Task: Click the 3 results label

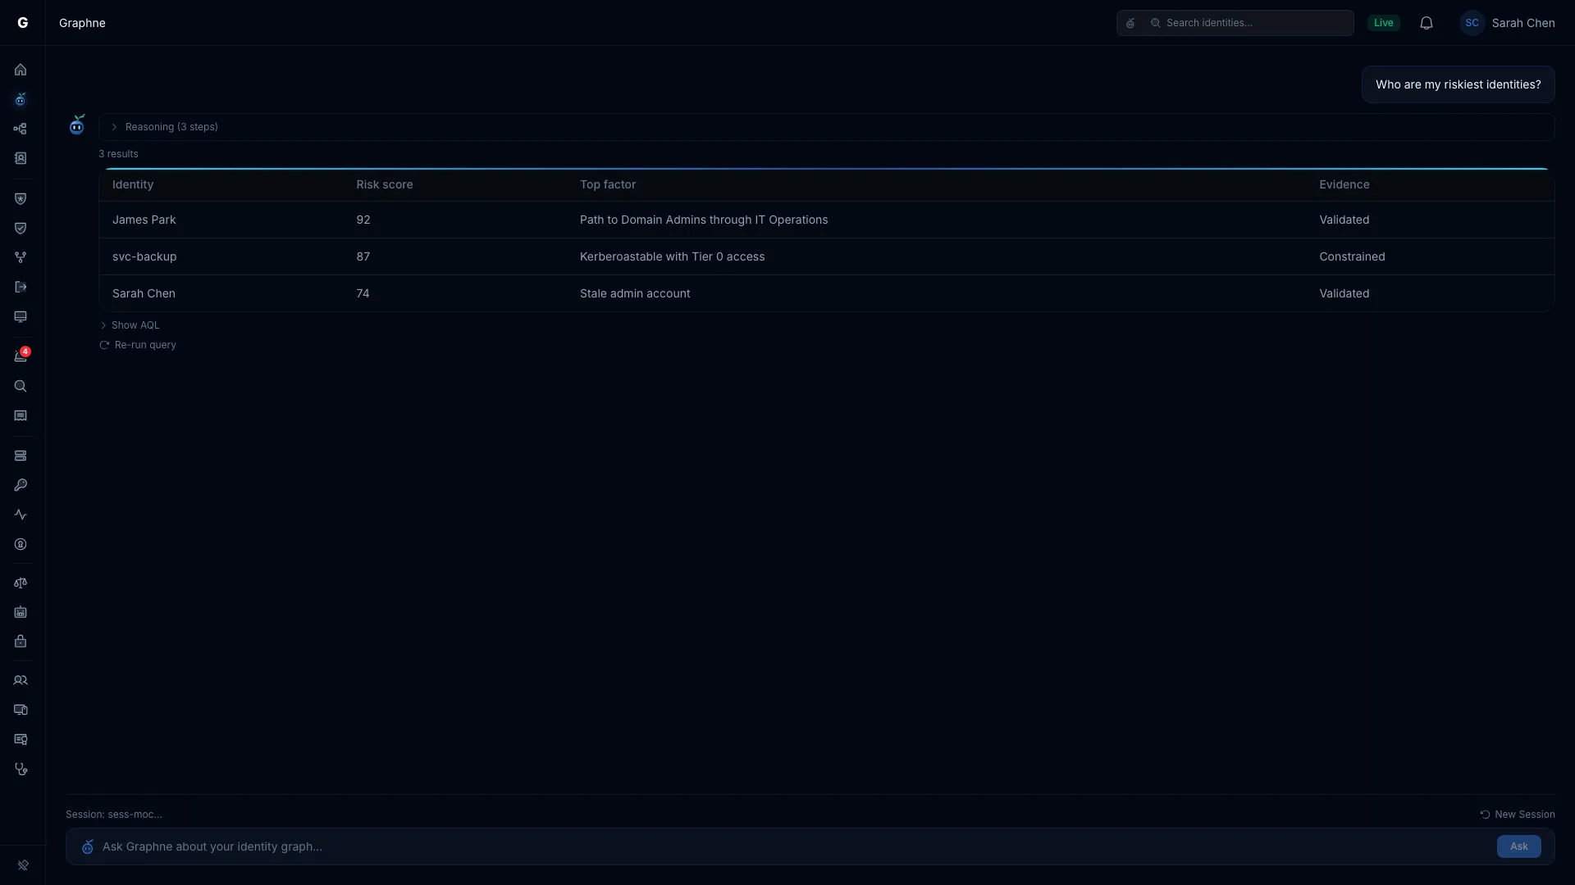Action: pos(118,154)
